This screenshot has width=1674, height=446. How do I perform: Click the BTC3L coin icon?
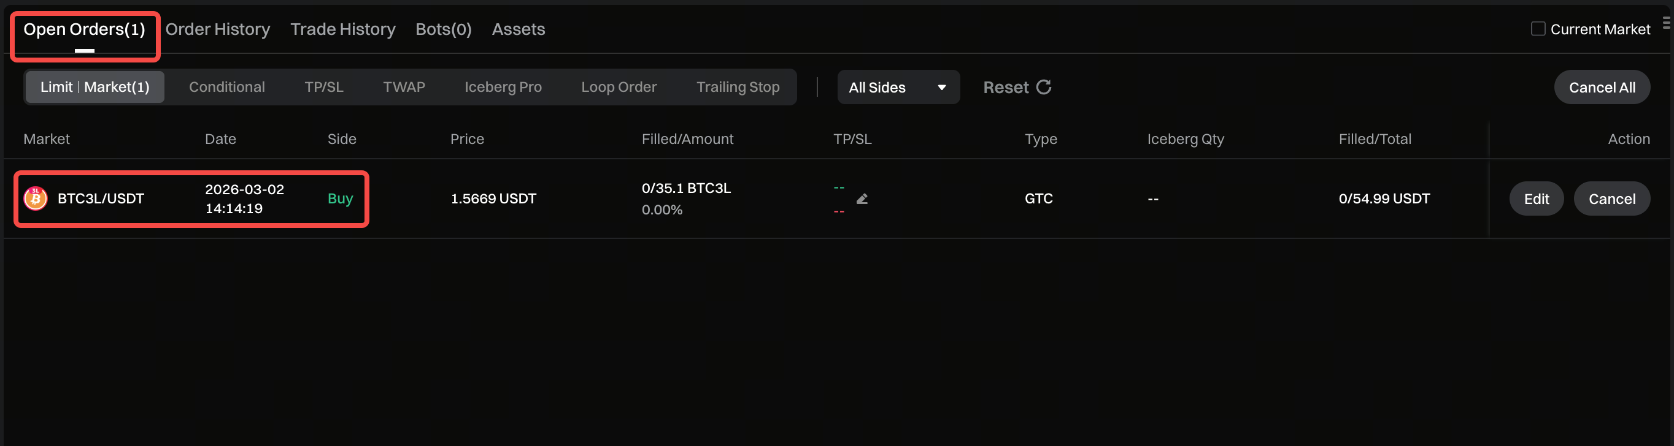35,198
